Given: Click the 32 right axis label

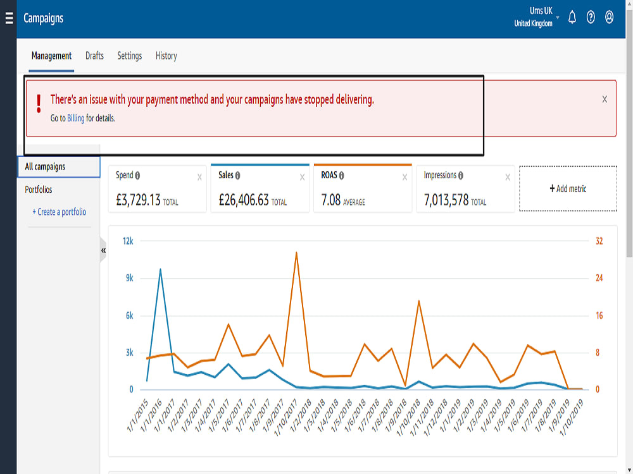Looking at the screenshot, I should pyautogui.click(x=599, y=241).
